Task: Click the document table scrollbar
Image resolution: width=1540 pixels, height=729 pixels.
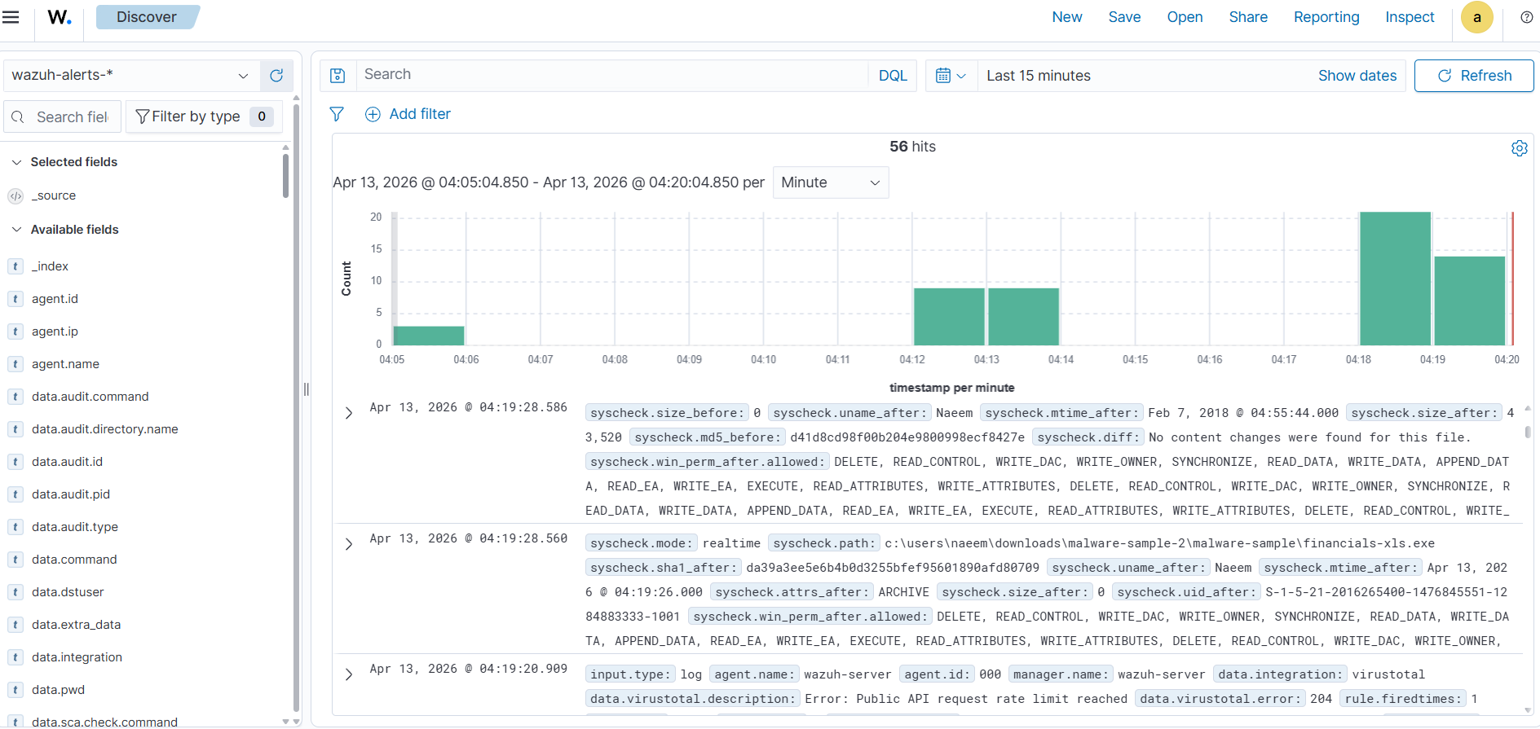Action: pyautogui.click(x=1527, y=432)
